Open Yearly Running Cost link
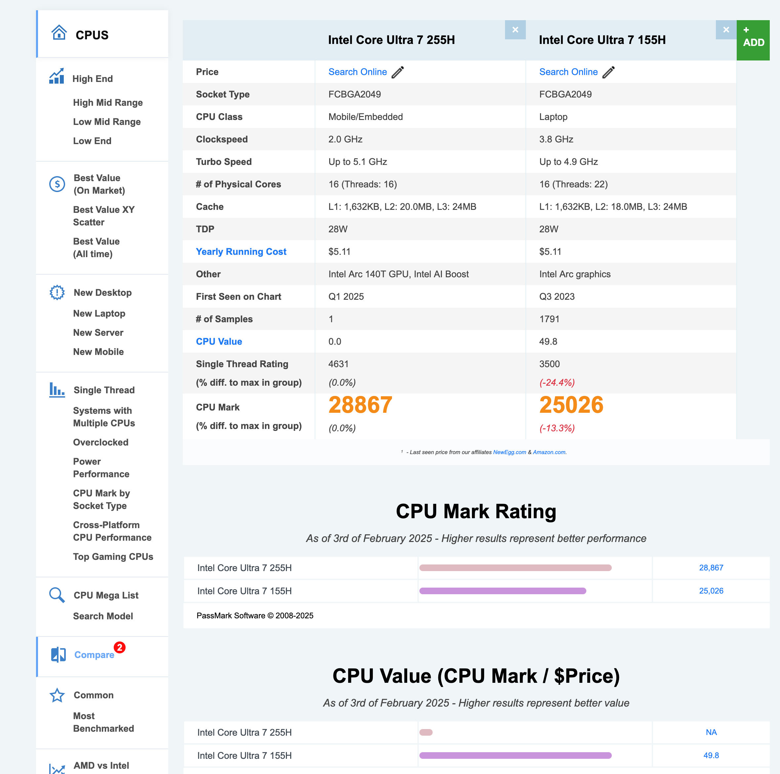The width and height of the screenshot is (780, 774). coord(241,252)
